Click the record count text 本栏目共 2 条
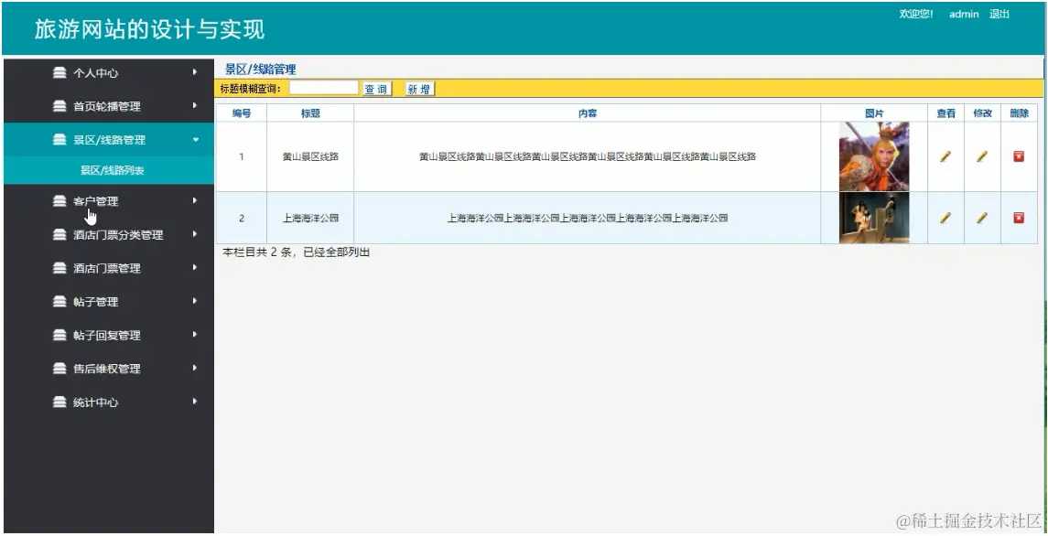 tap(259, 252)
